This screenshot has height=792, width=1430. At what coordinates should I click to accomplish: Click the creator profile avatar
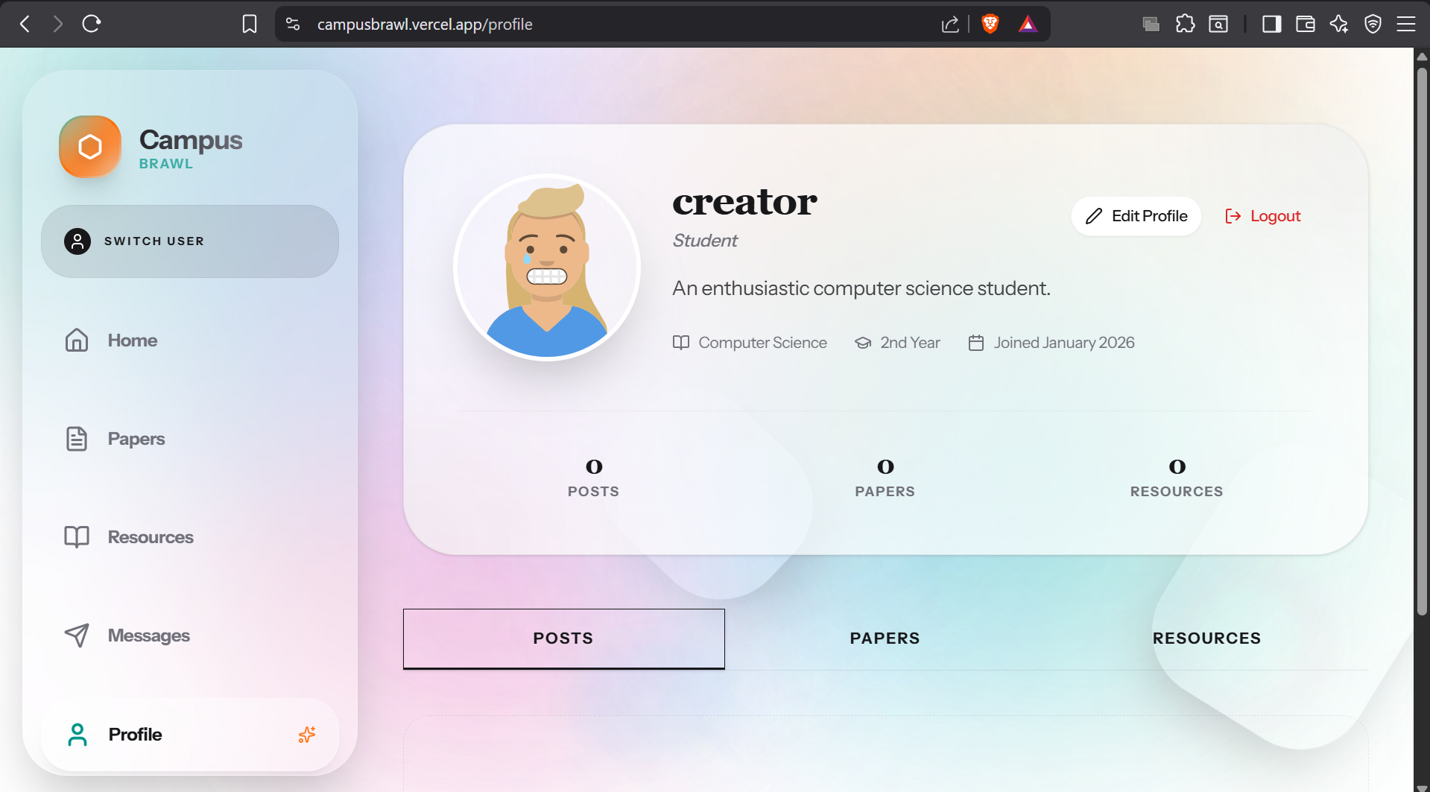click(x=547, y=267)
